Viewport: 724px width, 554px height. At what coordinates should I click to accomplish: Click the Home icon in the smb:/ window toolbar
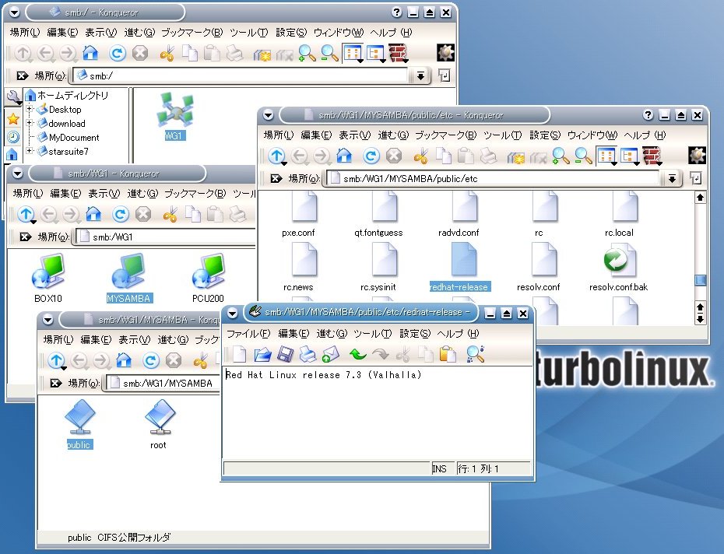click(x=90, y=53)
